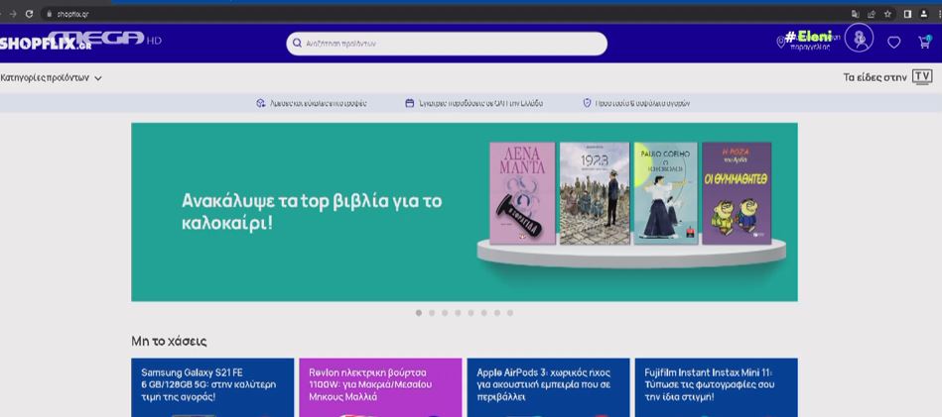Click the TV icon

922,76
